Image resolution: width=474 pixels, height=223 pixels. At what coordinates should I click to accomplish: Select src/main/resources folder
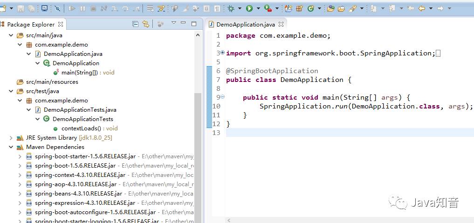(x=52, y=82)
